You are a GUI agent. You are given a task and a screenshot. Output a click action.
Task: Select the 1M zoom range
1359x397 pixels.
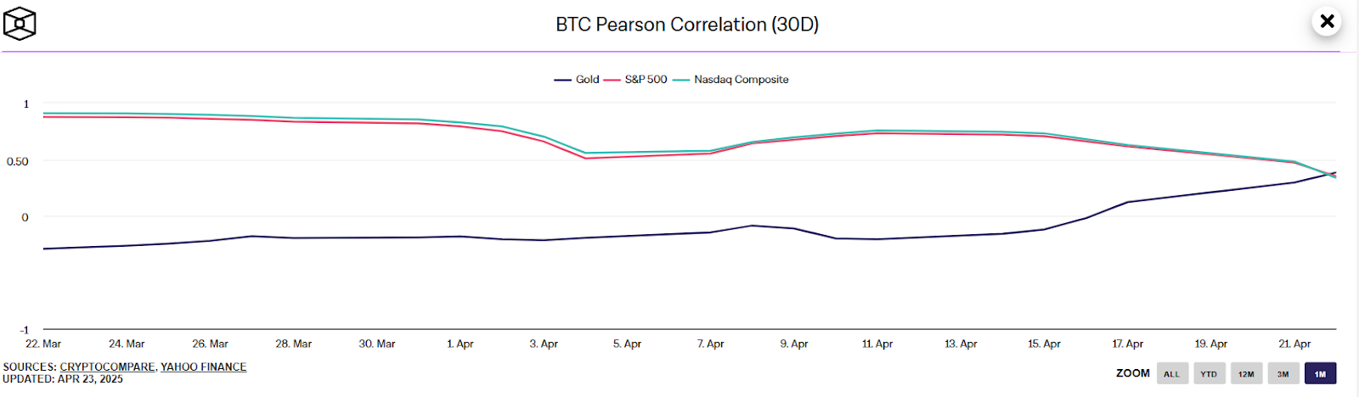[x=1320, y=374]
